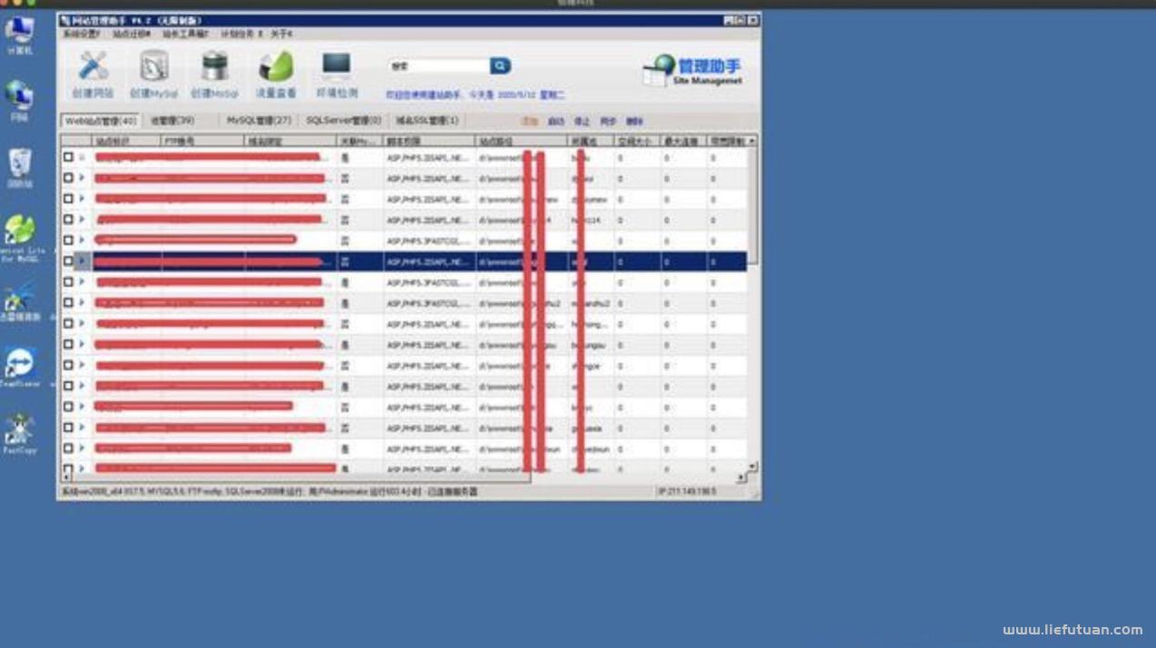1156x648 pixels.
Task: Click the 管理助手 Site Management logo
Action: pos(693,70)
